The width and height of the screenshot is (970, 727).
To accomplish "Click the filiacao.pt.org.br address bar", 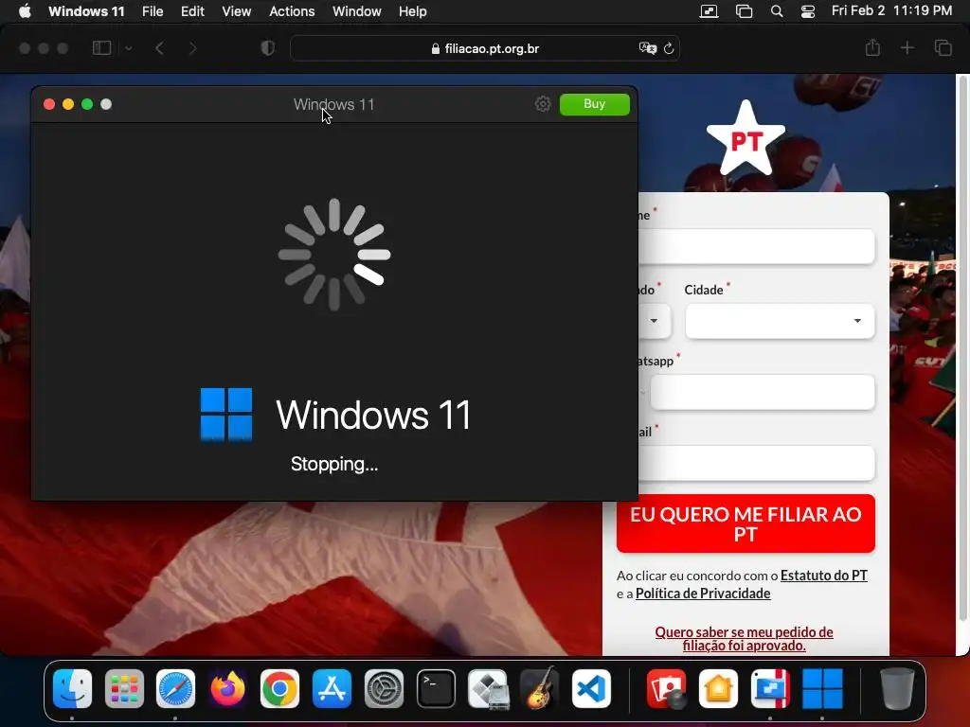I will point(485,48).
